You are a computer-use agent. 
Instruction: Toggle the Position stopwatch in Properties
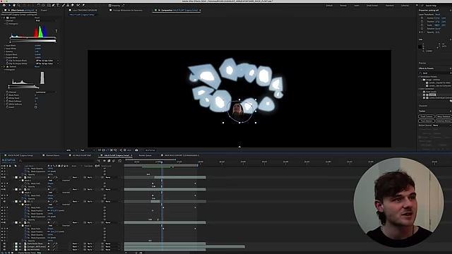(422, 22)
